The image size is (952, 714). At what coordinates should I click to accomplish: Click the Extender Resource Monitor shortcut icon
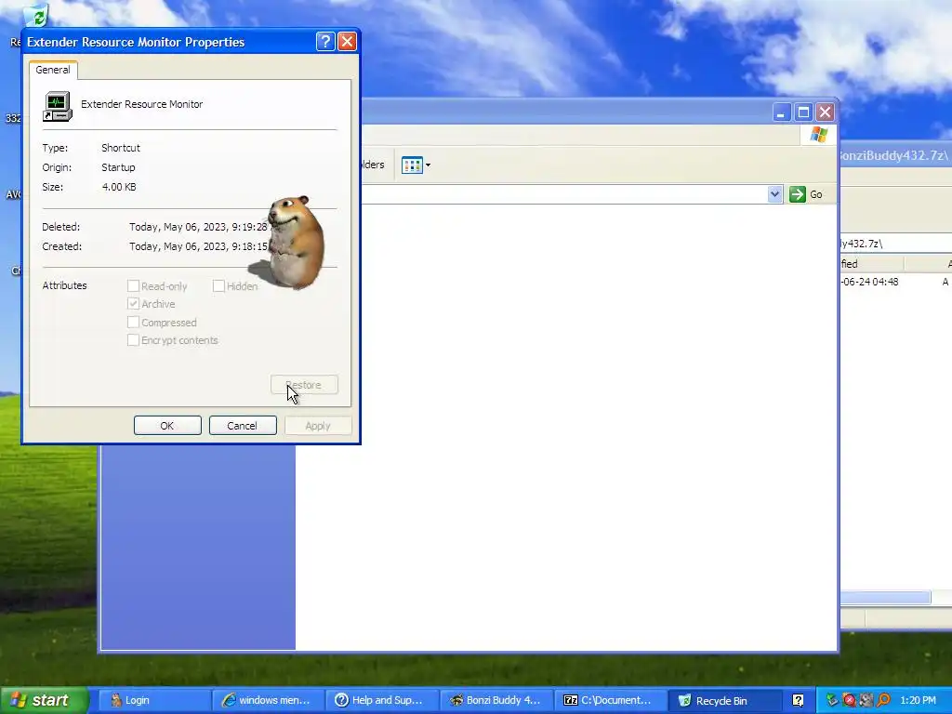point(57,106)
